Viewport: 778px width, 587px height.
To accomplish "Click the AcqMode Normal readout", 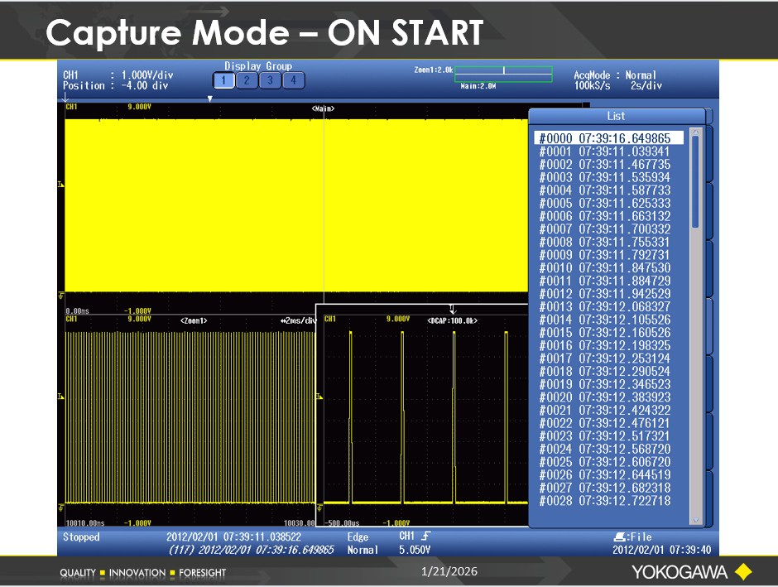I will (616, 75).
